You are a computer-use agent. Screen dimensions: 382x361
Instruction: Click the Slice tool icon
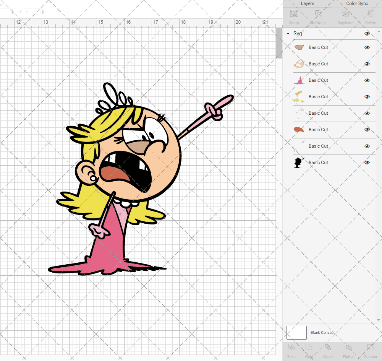click(291, 347)
